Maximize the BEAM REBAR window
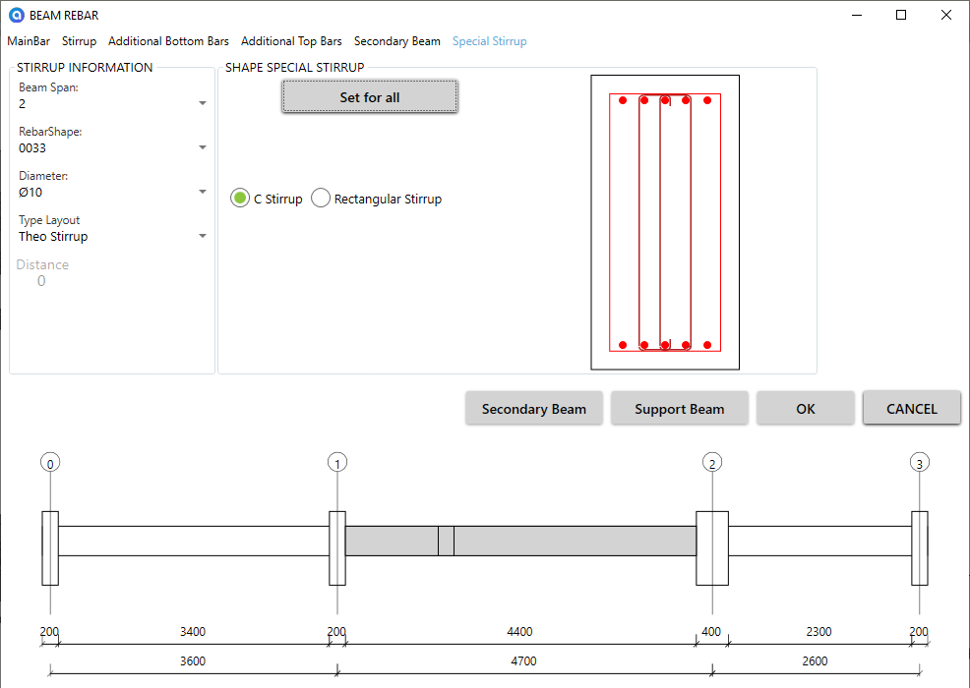The image size is (970, 688). click(x=901, y=15)
